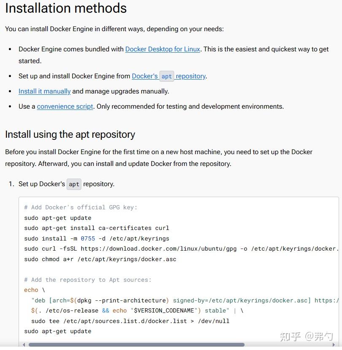Follow the Docker's apt repository link
The width and height of the screenshot is (342, 350).
[169, 76]
